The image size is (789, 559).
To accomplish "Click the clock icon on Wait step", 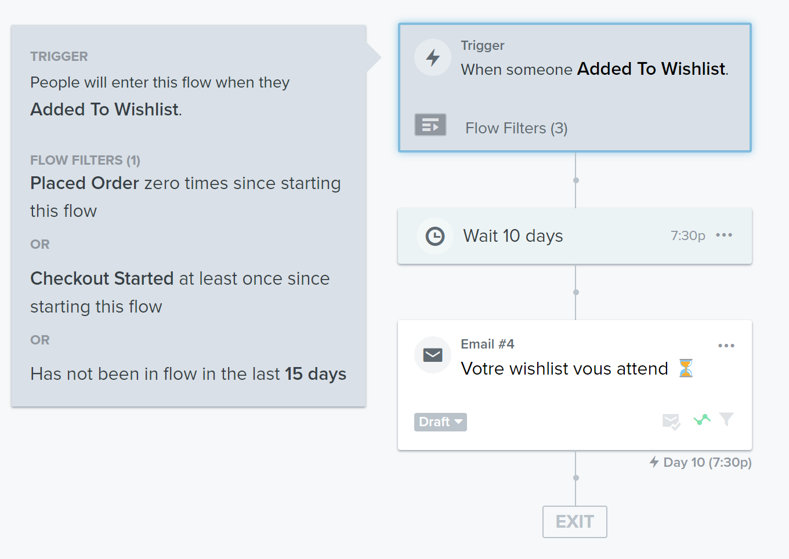I will [435, 236].
